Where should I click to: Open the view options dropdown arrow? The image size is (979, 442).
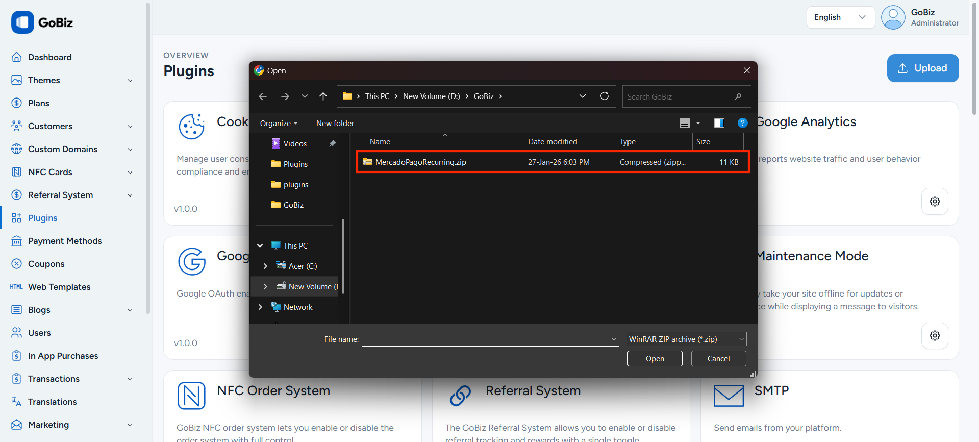coord(698,123)
